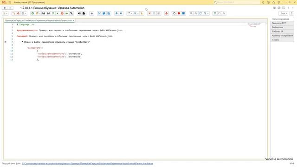Go back with the left arrow button
297x167 pixels.
point(5,8)
